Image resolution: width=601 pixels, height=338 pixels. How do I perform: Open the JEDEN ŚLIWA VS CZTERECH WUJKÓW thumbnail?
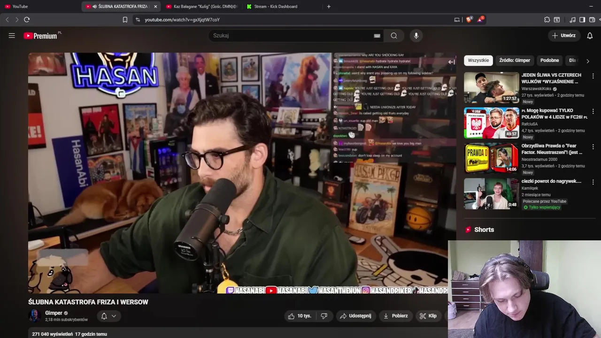click(492, 88)
